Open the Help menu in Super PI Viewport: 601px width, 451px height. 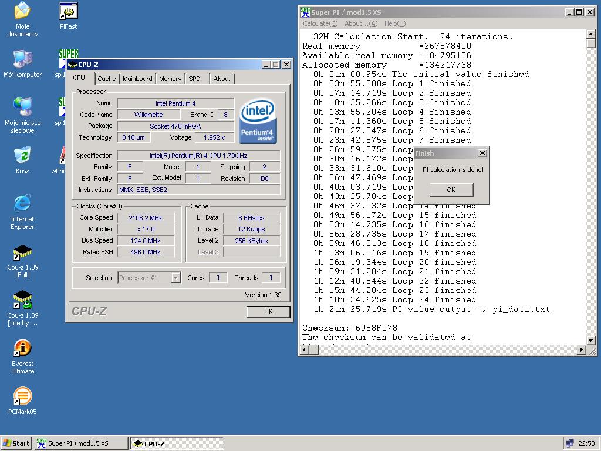click(395, 23)
